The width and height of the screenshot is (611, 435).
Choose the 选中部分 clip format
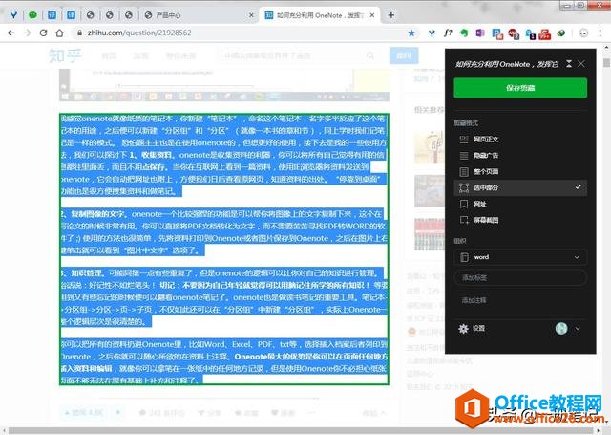520,187
